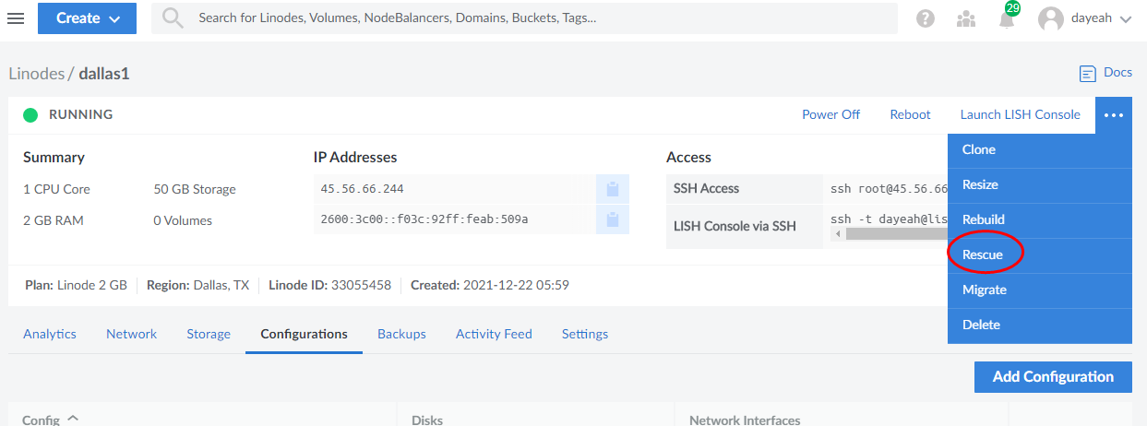This screenshot has height=426, width=1147.
Task: Expand the Create dropdown button
Action: 87,18
